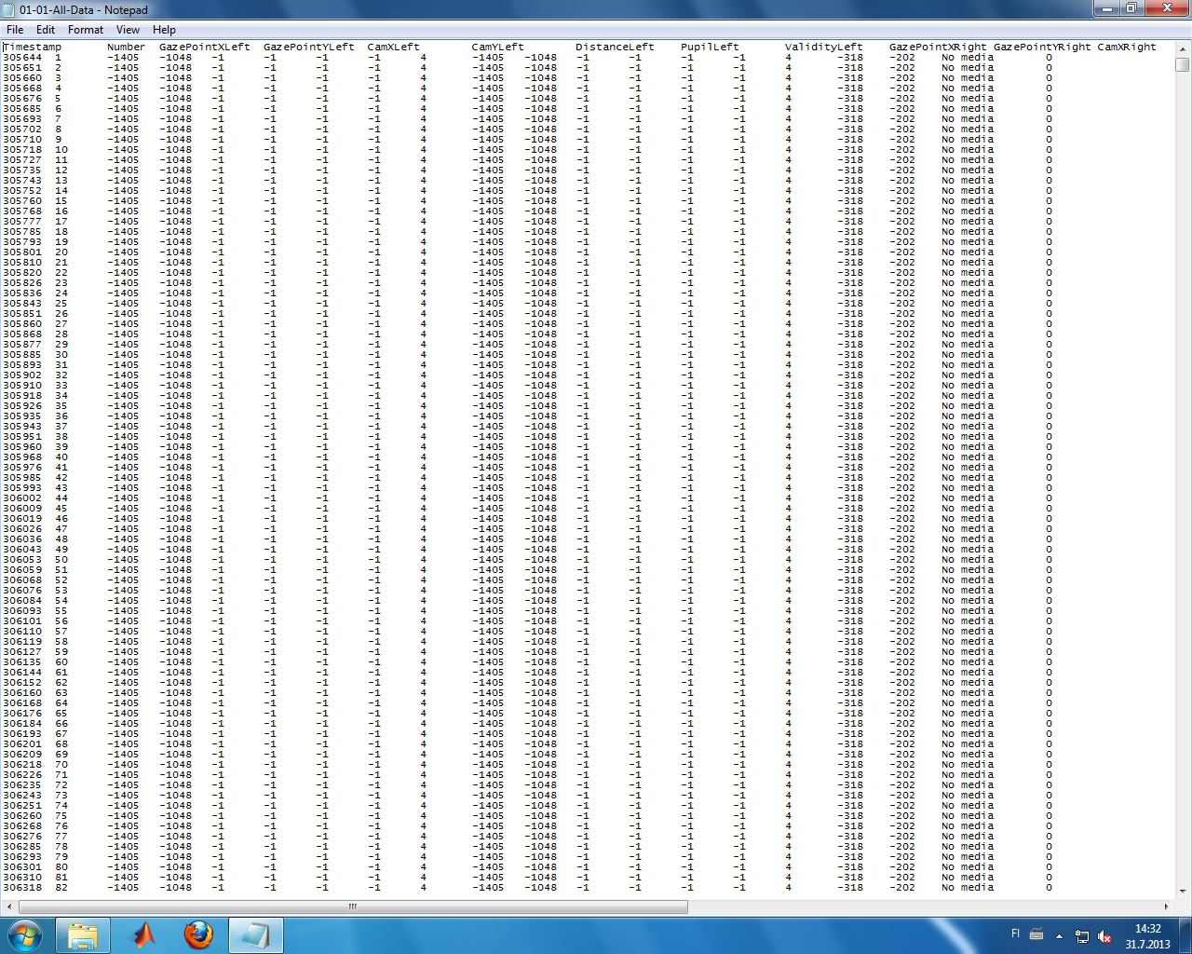Open the Help menu

click(x=164, y=30)
